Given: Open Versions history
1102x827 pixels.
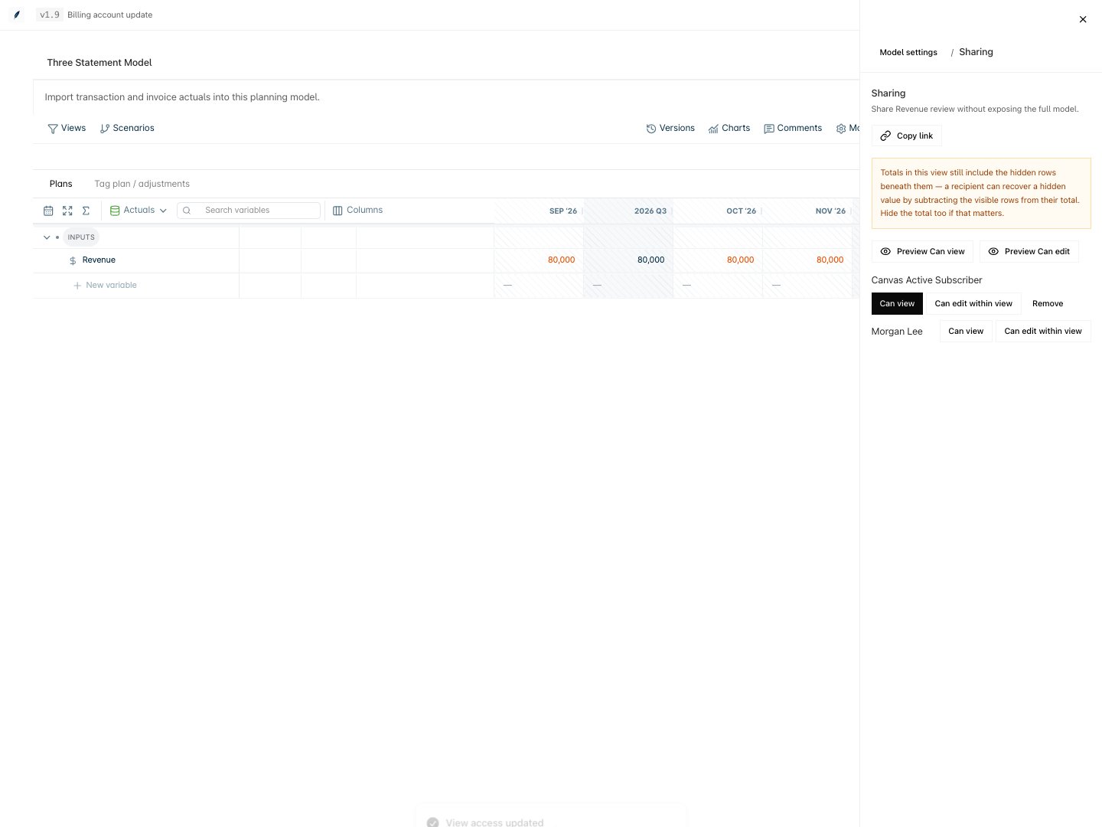Looking at the screenshot, I should [x=670, y=128].
